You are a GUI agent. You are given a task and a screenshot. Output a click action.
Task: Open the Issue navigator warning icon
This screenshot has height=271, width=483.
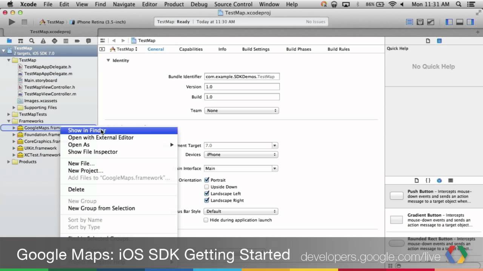(43, 41)
